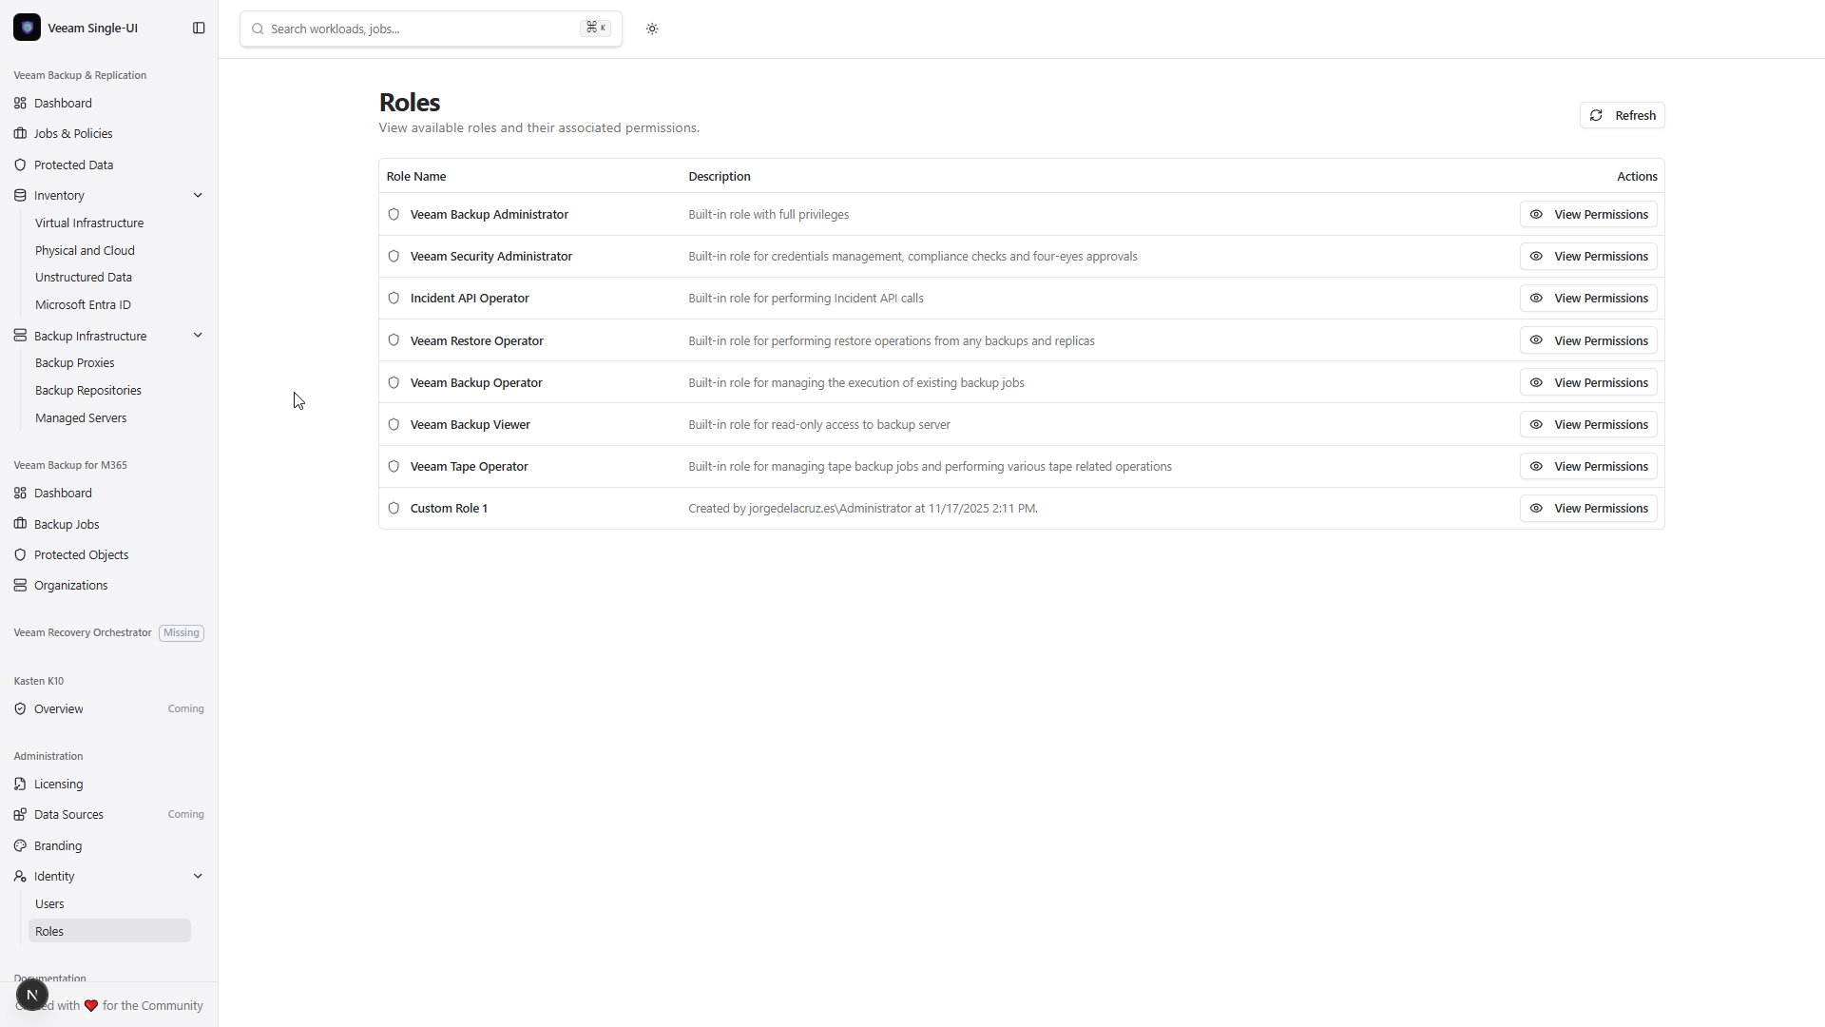Click the user avatar at the bottom left
The image size is (1825, 1027).
click(x=32, y=995)
